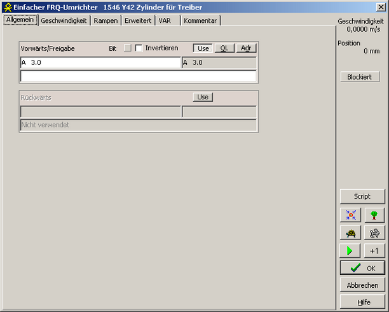Click the app icon in the title bar
The image size is (389, 312).
[x=7, y=6]
